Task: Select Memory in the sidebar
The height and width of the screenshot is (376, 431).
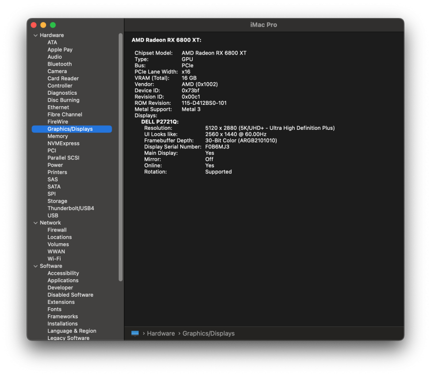Action: tap(58, 136)
